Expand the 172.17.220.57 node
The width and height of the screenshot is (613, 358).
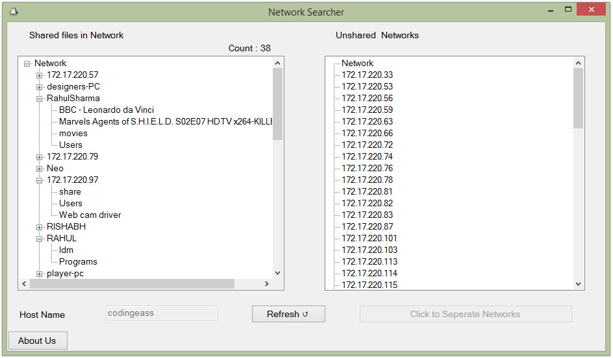point(39,75)
